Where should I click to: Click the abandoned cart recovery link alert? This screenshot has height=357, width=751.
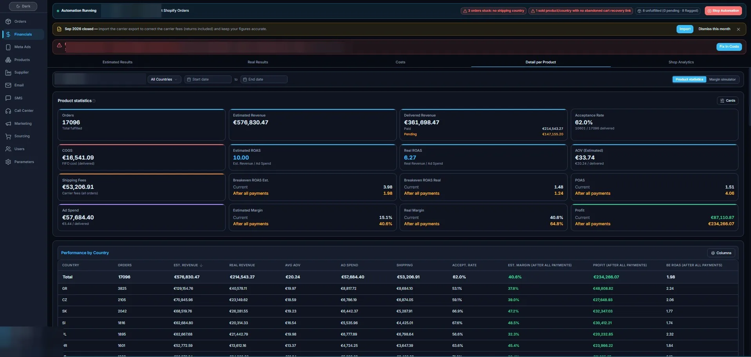tap(581, 11)
